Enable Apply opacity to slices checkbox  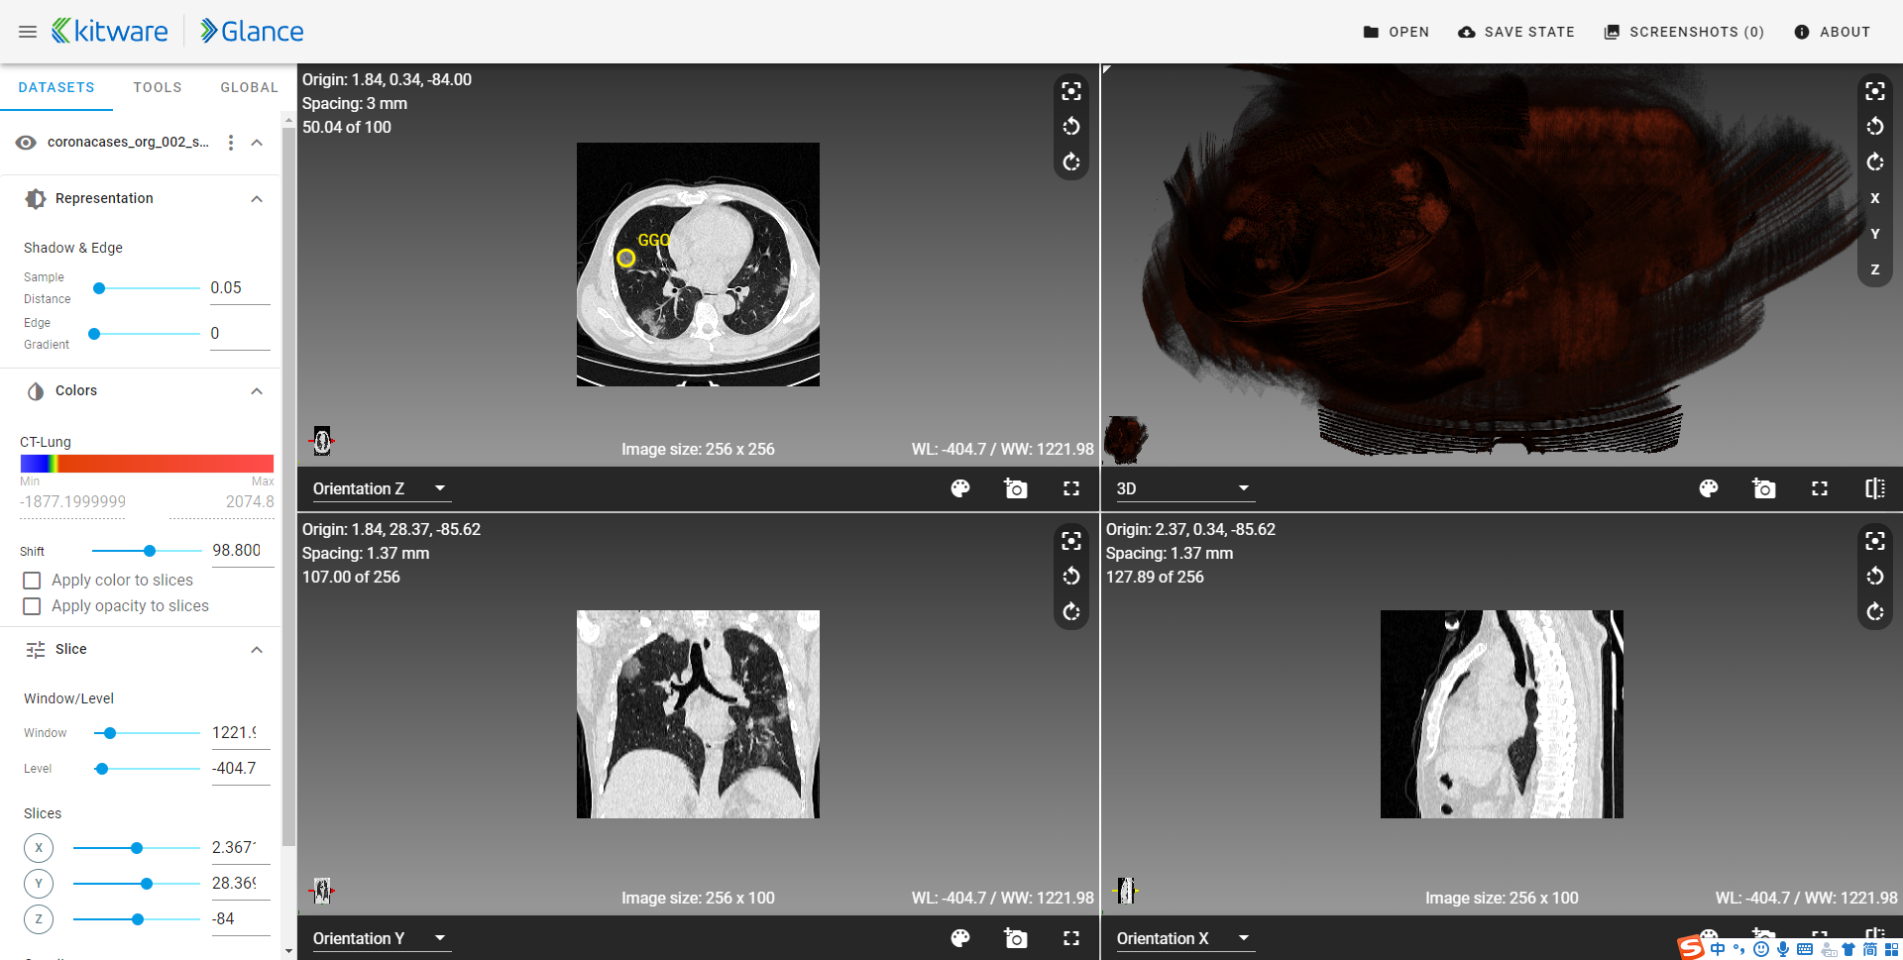(32, 606)
